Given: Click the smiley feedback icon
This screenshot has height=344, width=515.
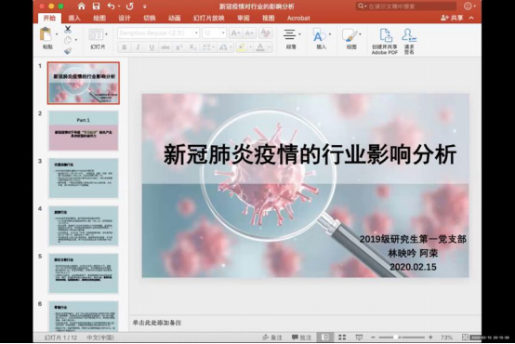Looking at the screenshot, I should tap(468, 6).
